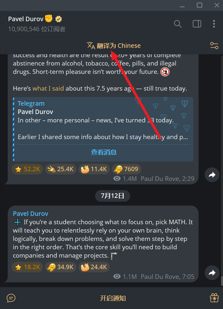The width and height of the screenshot is (223, 309).
Task: Open the three-dot more options menu
Action: [214, 24]
